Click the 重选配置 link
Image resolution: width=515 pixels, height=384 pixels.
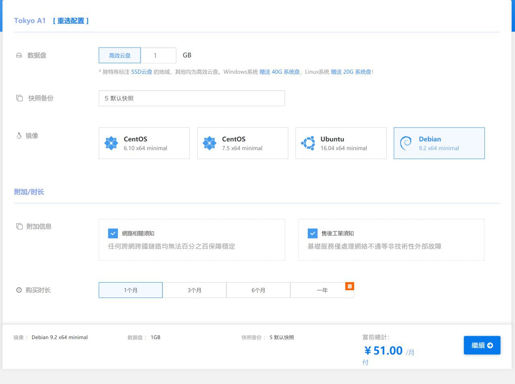coord(71,21)
